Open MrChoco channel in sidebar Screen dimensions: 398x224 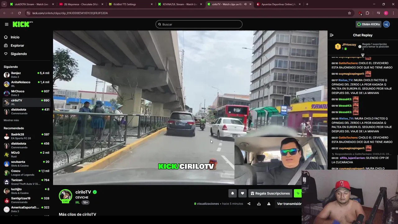pos(26,93)
